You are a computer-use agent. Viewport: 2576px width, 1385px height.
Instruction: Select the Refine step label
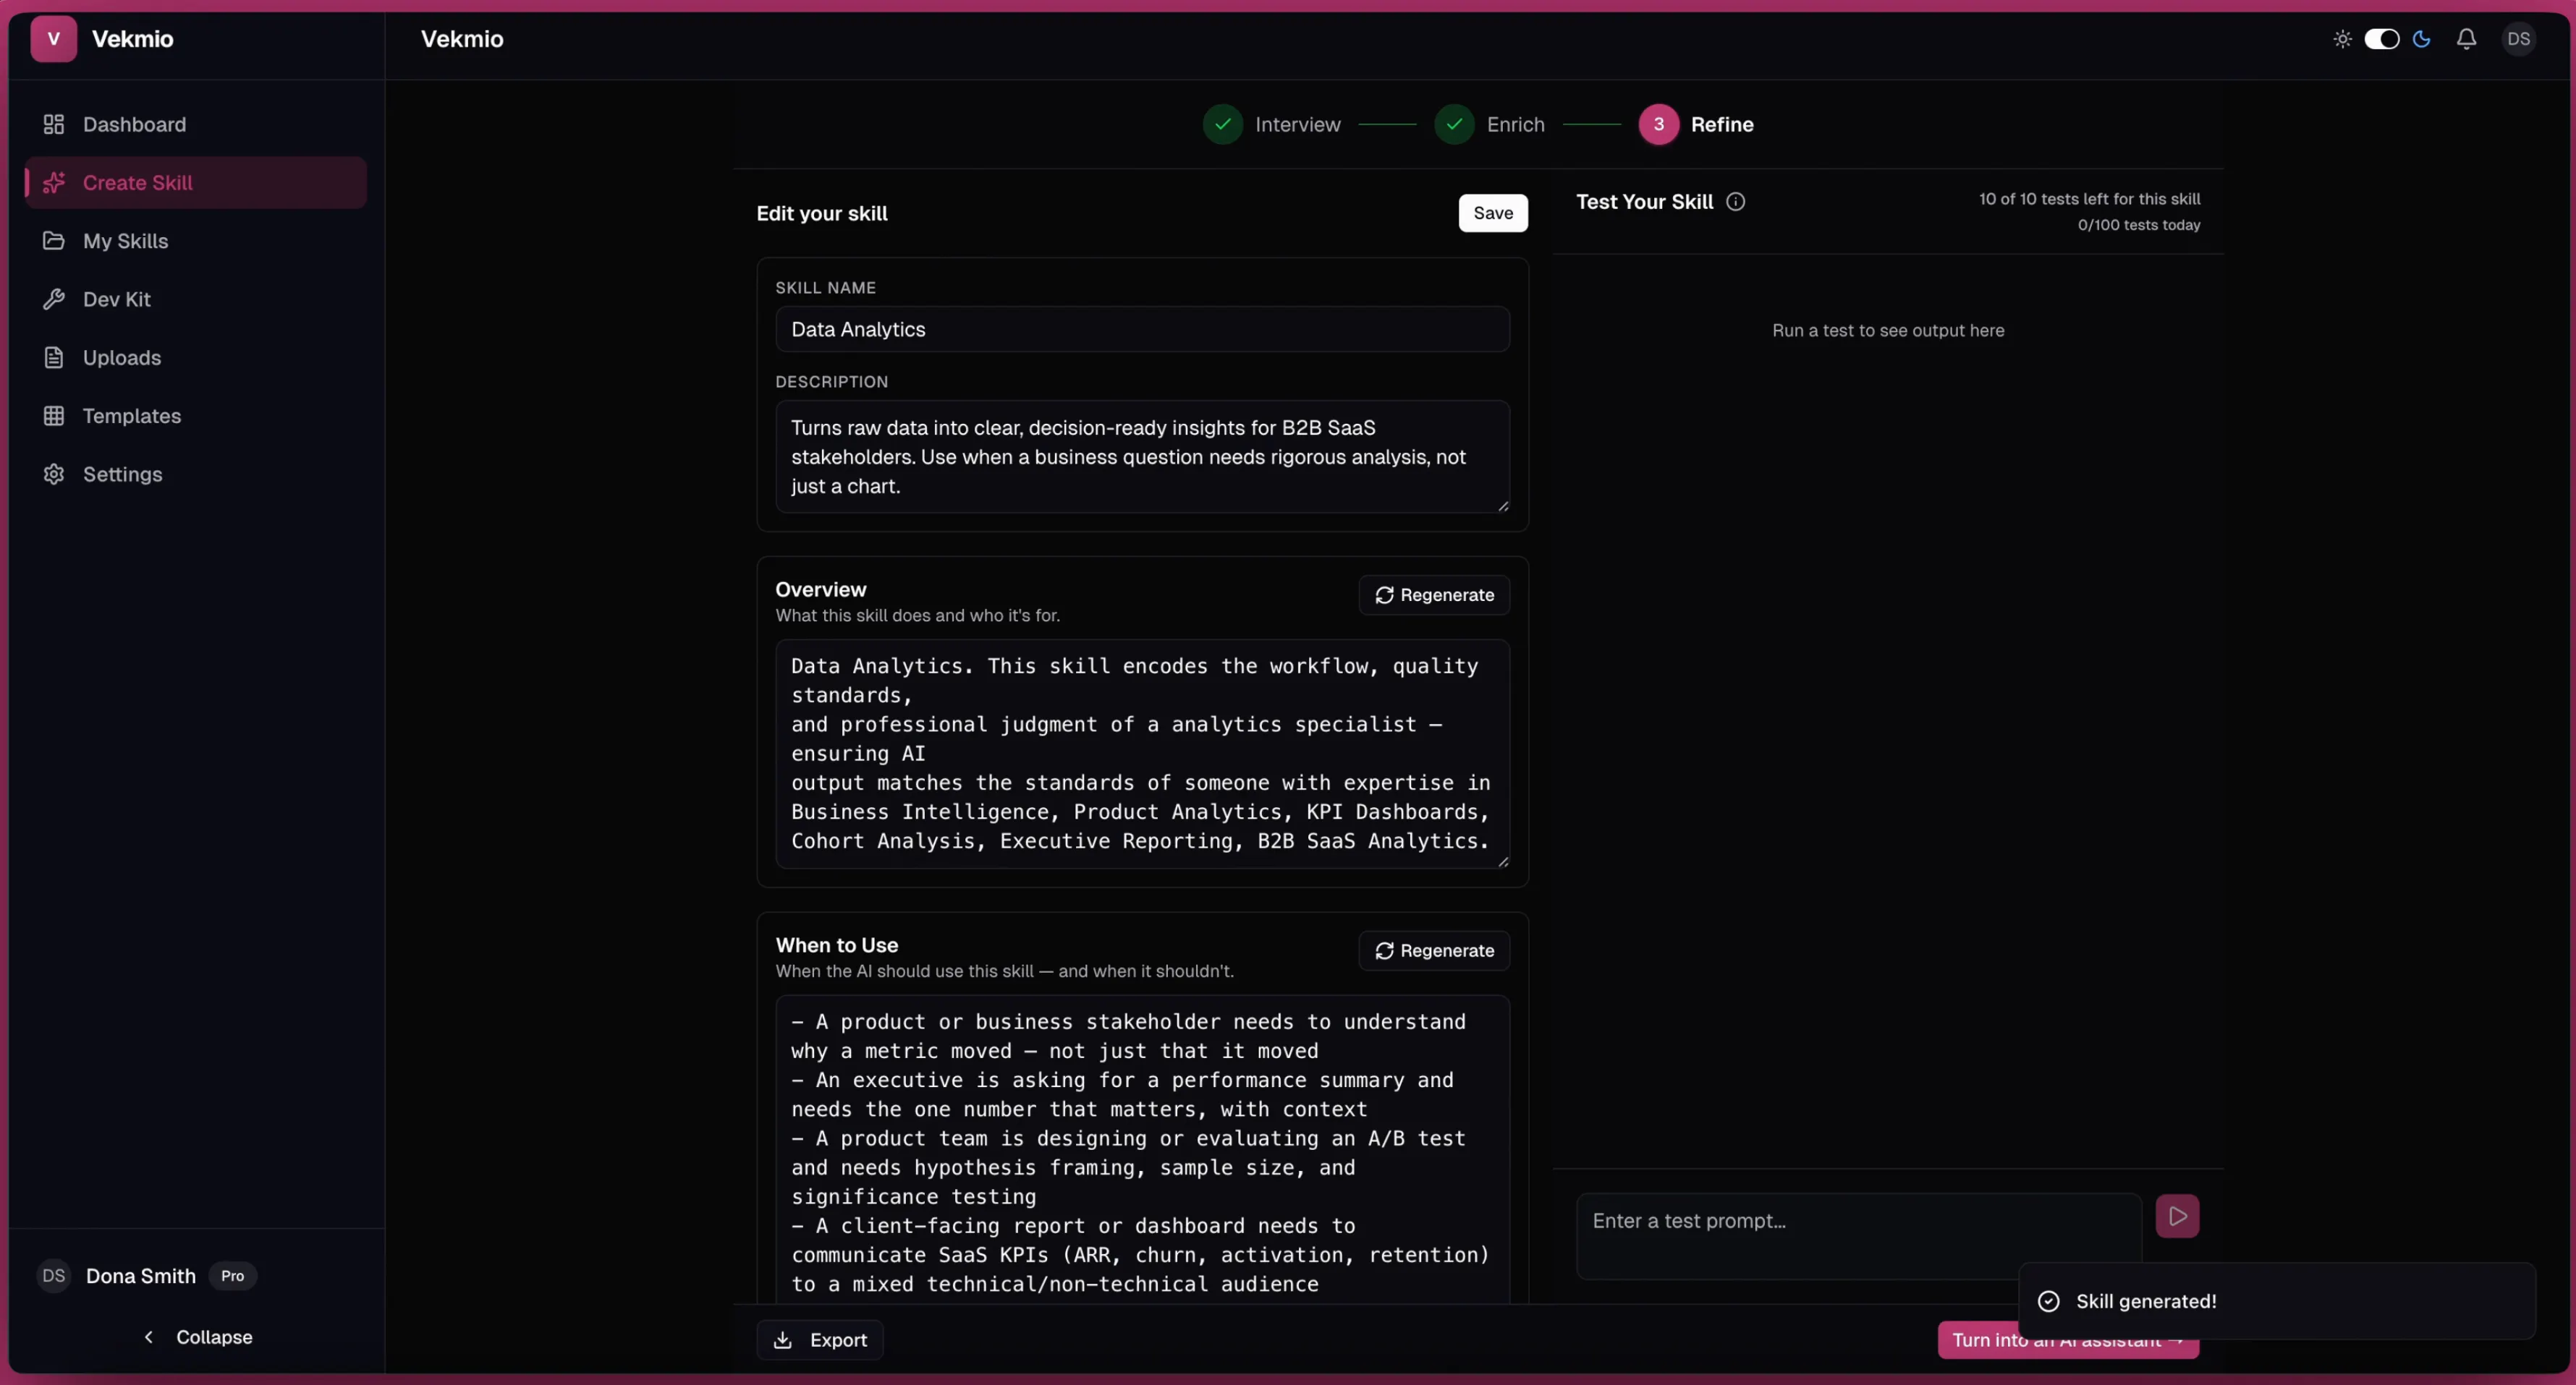1722,124
